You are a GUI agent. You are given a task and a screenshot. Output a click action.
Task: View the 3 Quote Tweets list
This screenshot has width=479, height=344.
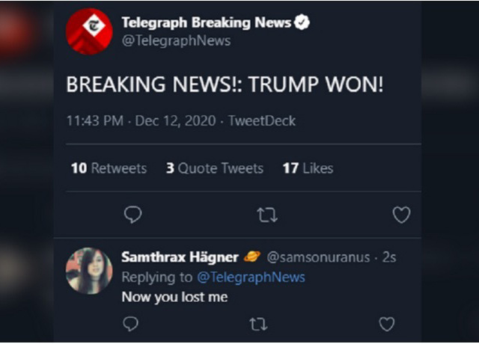[215, 168]
